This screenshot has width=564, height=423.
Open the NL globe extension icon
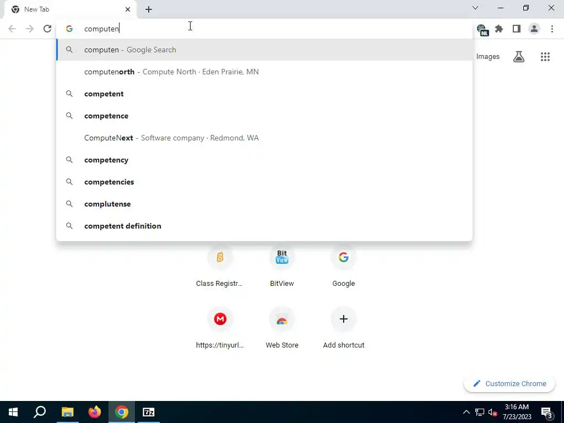click(x=482, y=29)
